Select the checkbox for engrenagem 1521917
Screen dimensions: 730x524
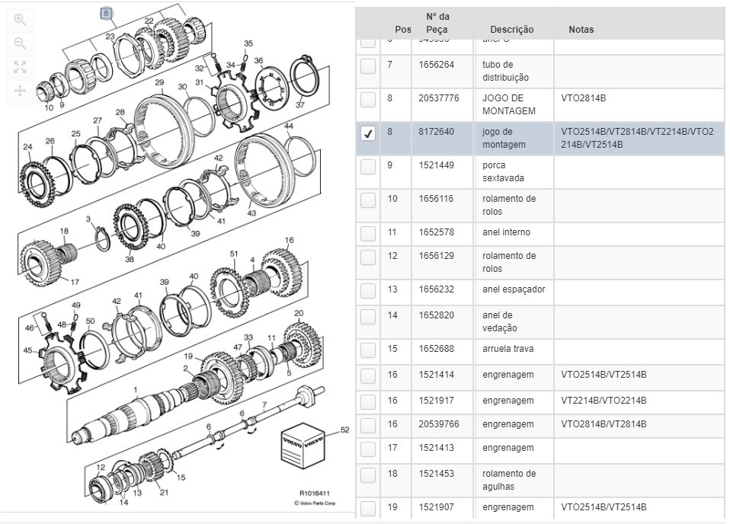[x=368, y=402]
